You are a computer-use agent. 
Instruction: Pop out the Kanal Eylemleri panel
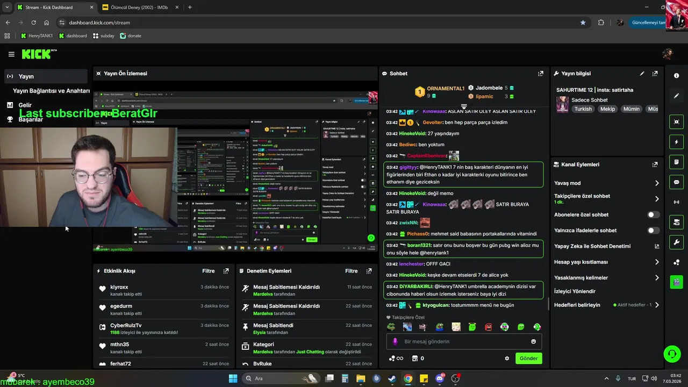(x=655, y=164)
